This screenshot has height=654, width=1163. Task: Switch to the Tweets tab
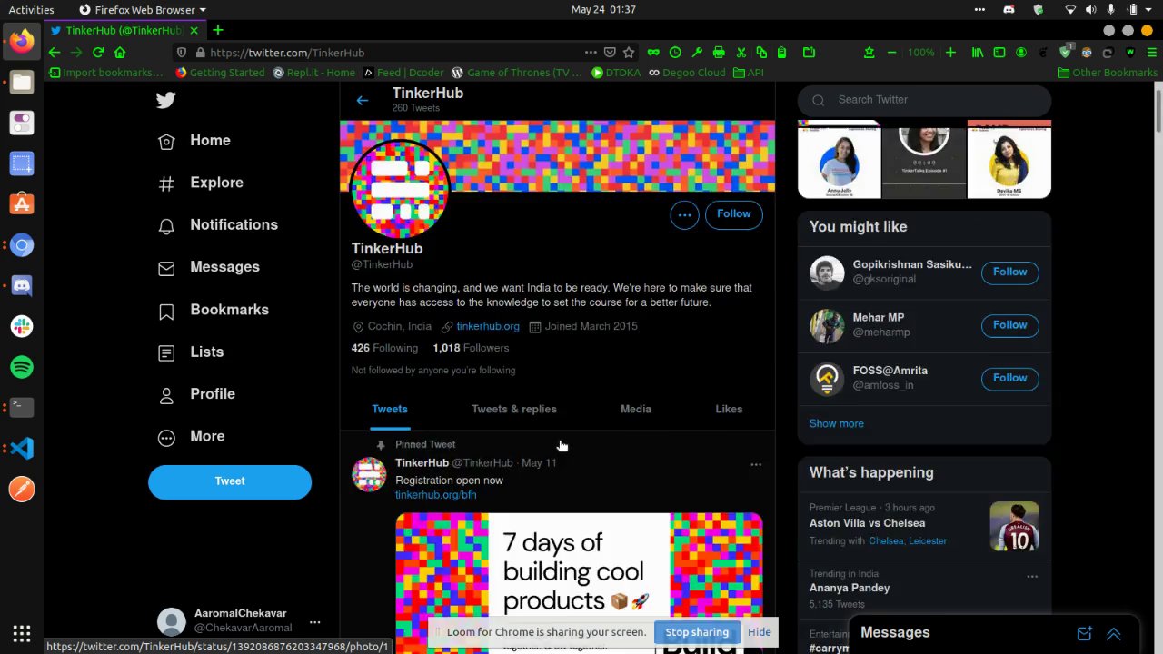(x=390, y=409)
